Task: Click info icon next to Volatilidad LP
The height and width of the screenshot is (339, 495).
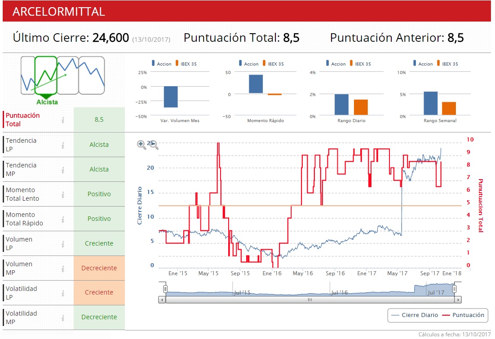Action: (63, 293)
